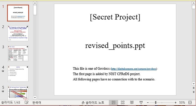
Task: Click line 'All following pages have no connection'
Action: 114,79
